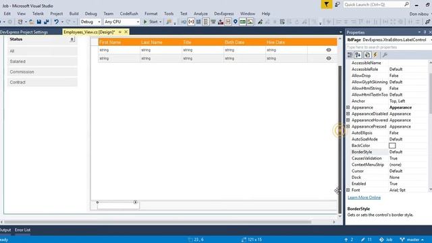432x243 pixels.
Task: Click the designer horizontal scrollbar
Action: [157, 222]
